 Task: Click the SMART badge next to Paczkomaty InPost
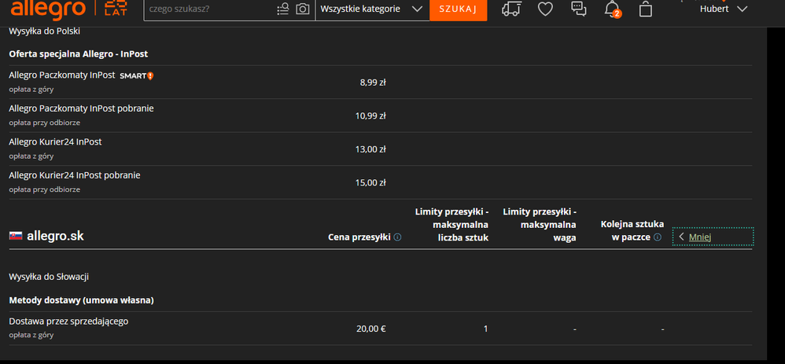(x=136, y=75)
